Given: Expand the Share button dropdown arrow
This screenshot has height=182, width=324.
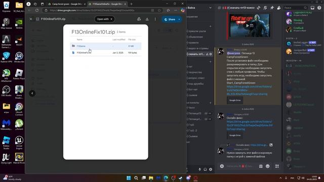Looking at the screenshot, I should (x=179, y=19).
